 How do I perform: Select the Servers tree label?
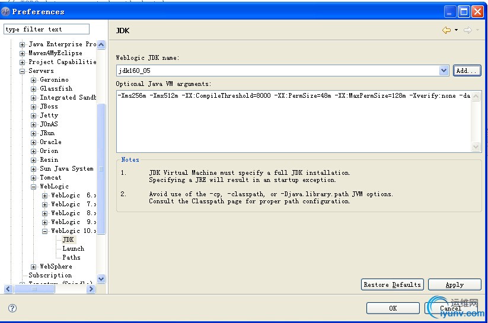tap(41, 71)
